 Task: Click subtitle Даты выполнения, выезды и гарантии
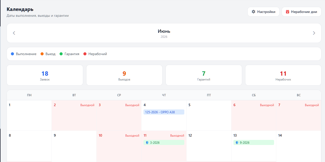pos(38,16)
